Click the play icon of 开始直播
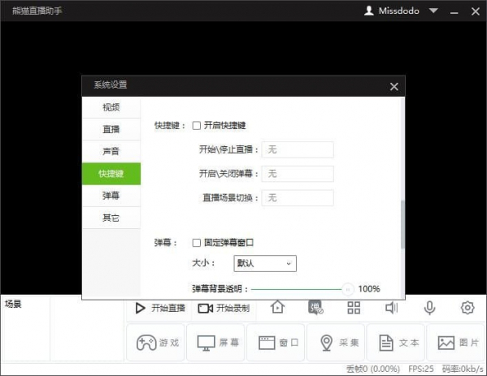This screenshot has height=376, width=487. tap(141, 308)
